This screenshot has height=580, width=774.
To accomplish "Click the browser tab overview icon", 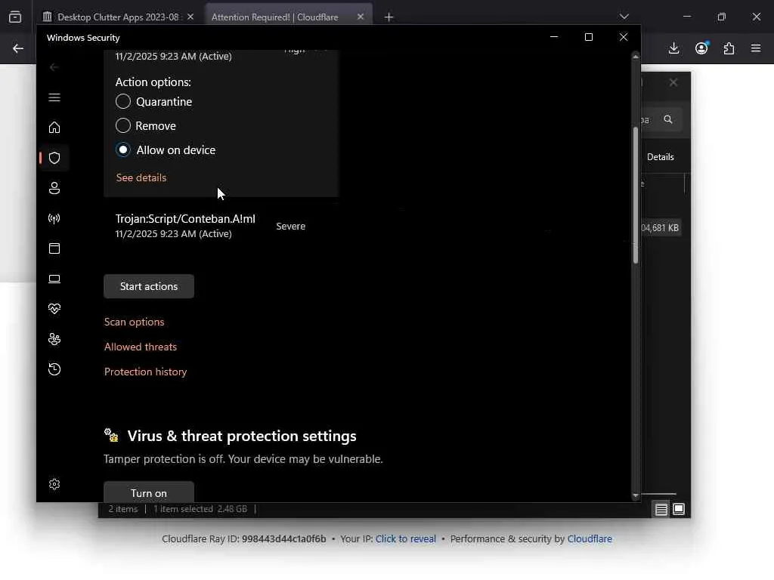I will [x=15, y=17].
